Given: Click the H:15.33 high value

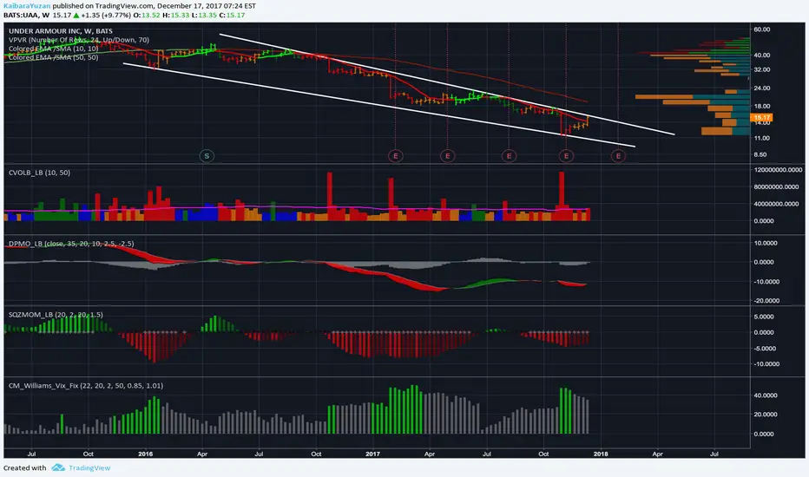Looking at the screenshot, I should pyautogui.click(x=176, y=16).
